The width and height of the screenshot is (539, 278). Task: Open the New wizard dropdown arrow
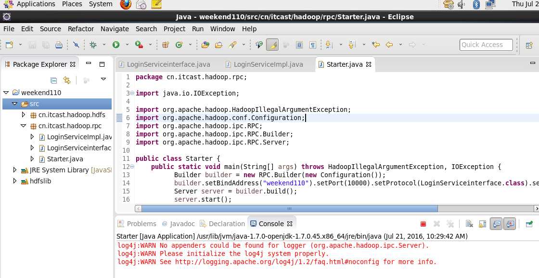pyautogui.click(x=20, y=45)
